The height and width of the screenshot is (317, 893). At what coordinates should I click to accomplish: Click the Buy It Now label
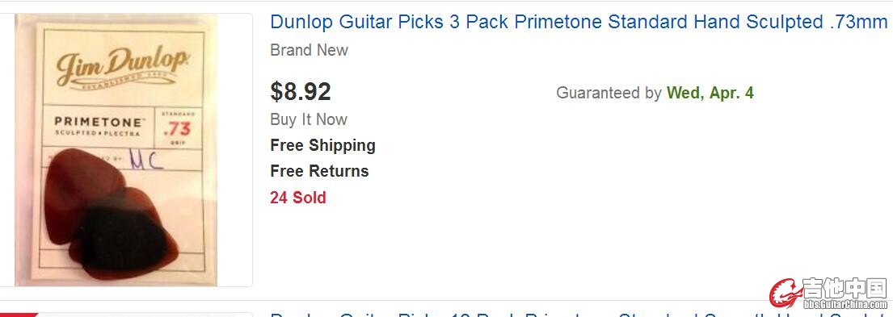click(308, 119)
